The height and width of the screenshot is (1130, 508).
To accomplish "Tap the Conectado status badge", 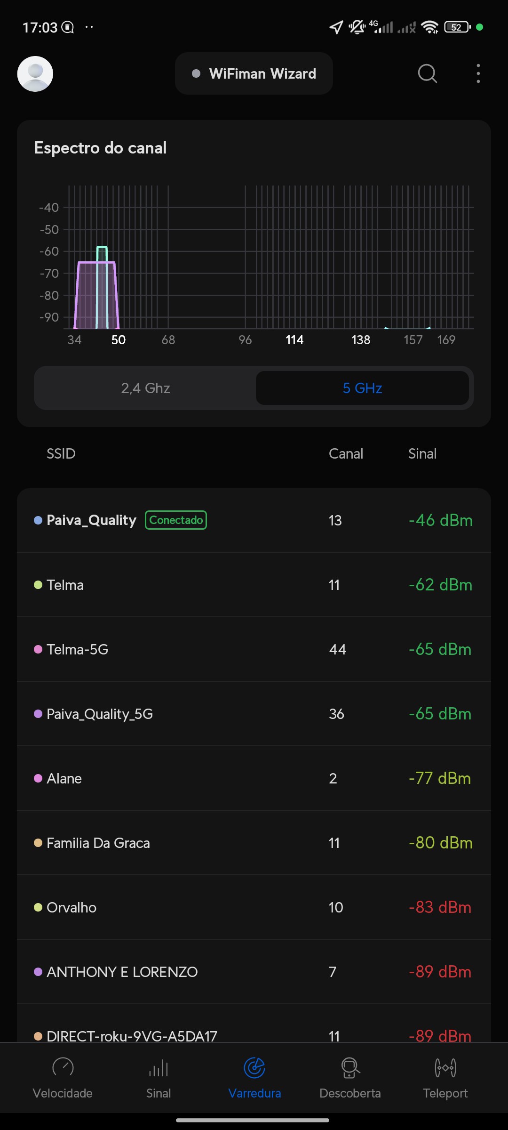I will tap(176, 520).
